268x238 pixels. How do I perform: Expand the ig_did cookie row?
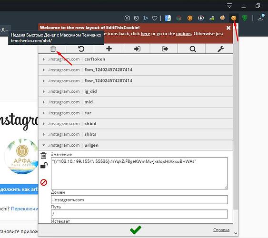click(x=136, y=91)
